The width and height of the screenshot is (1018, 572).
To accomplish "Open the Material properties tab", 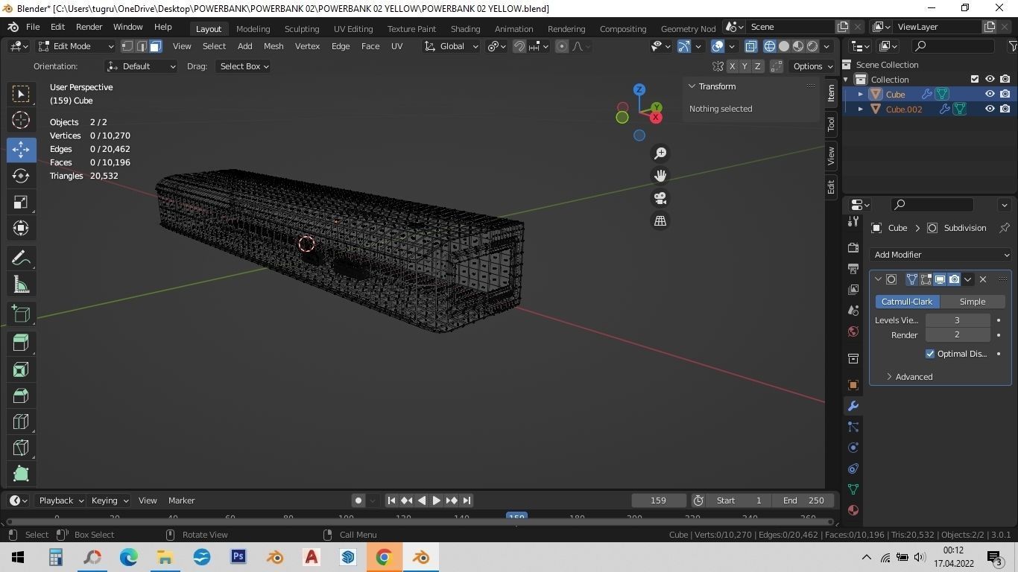I will click(x=853, y=510).
